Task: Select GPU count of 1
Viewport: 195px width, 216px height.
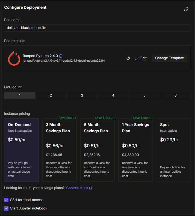Action: (x=20, y=95)
